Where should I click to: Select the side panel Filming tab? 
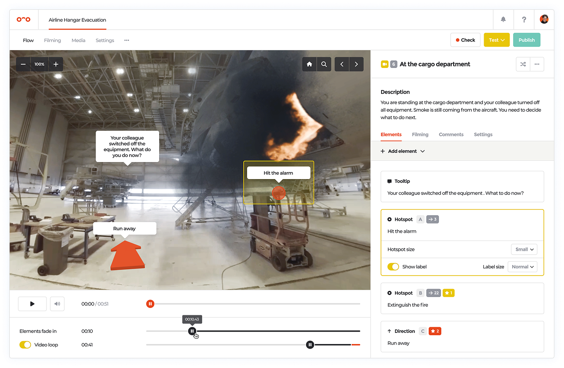point(420,134)
